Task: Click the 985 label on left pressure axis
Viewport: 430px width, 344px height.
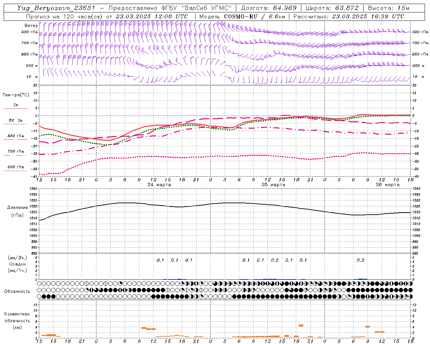Action: 34,253
